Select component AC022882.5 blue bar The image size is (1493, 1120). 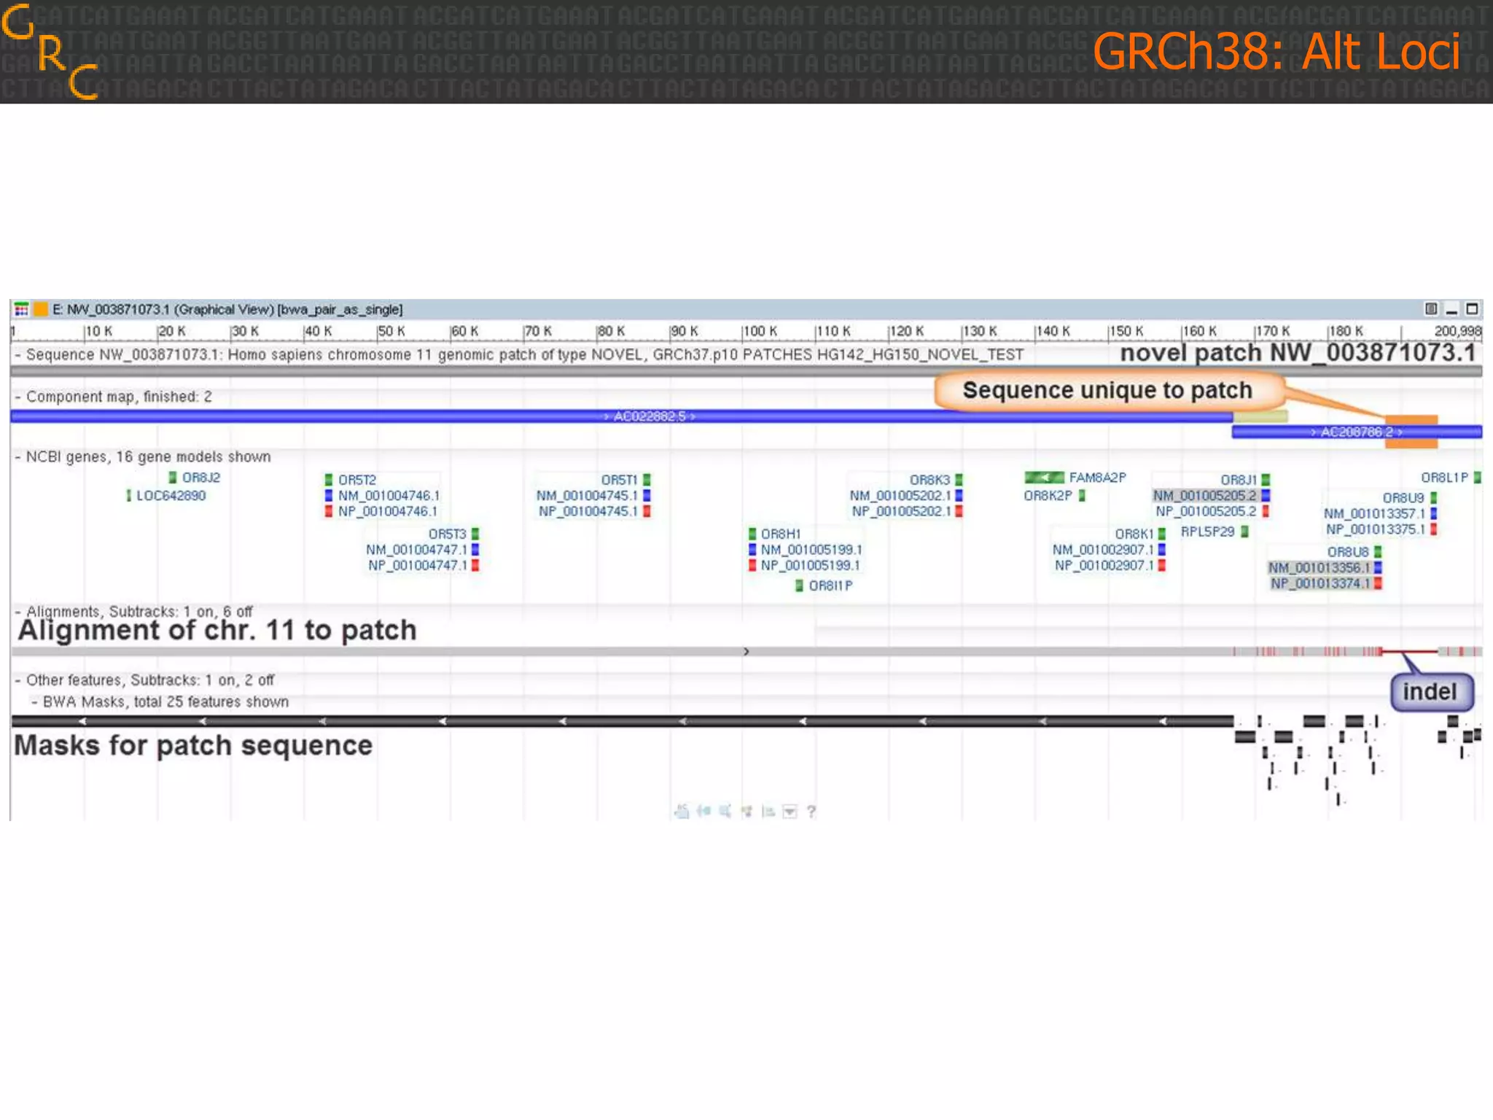[621, 416]
